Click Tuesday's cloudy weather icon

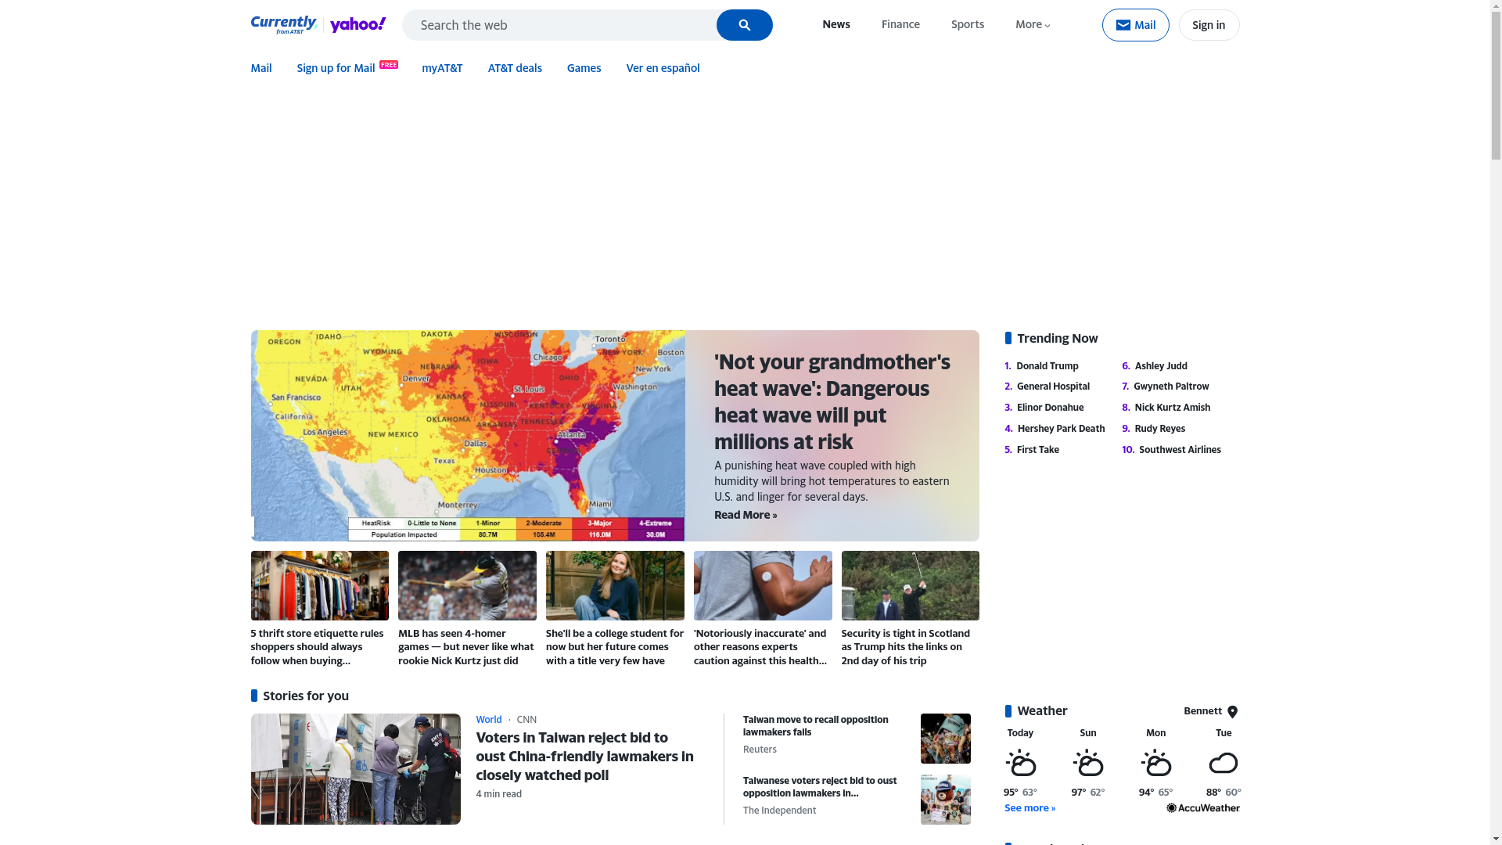(x=1224, y=763)
